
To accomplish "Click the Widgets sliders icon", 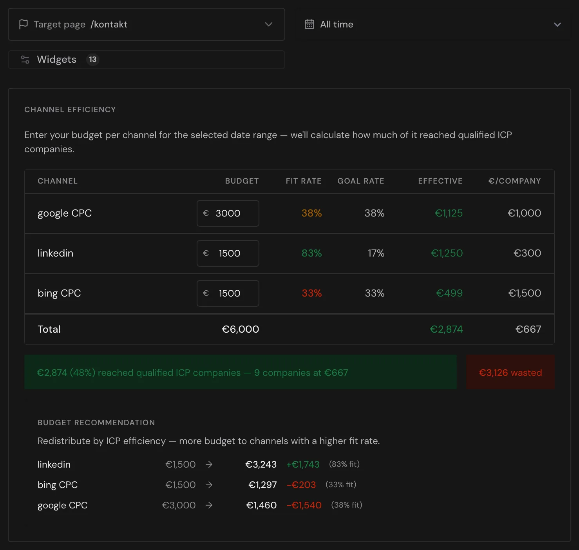I will click(25, 60).
